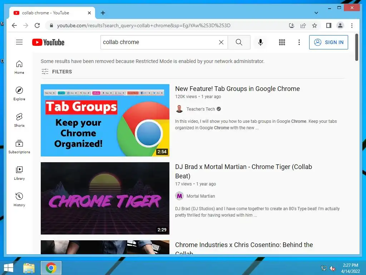This screenshot has width=366, height=275.
Task: Open YouTube settings three-dot menu
Action: click(299, 42)
